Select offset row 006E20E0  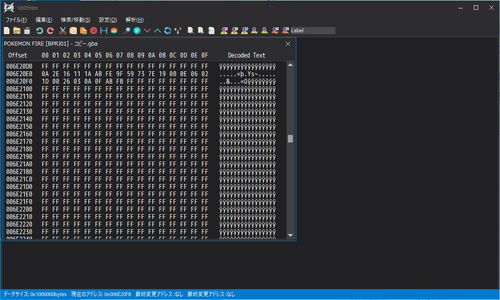20,74
